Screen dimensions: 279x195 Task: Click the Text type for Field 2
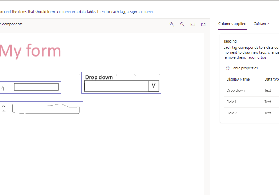(x=267, y=113)
